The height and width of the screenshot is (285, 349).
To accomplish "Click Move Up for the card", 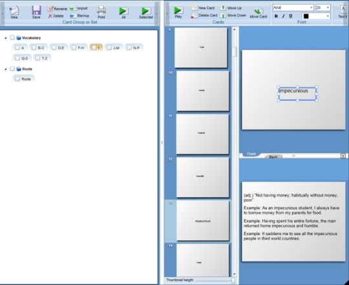I will (x=231, y=8).
